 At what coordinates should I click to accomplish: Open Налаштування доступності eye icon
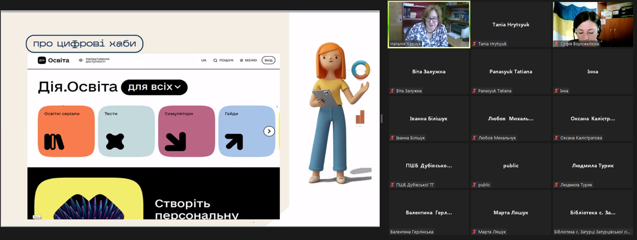[x=81, y=60]
